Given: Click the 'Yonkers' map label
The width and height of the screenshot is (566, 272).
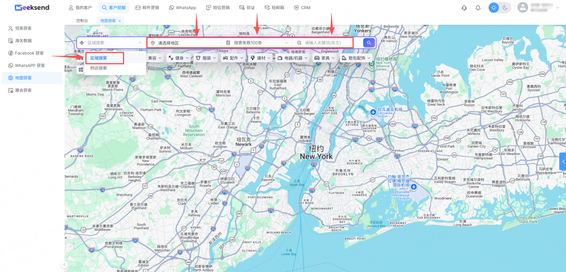Looking at the screenshot, I should click(362, 31).
